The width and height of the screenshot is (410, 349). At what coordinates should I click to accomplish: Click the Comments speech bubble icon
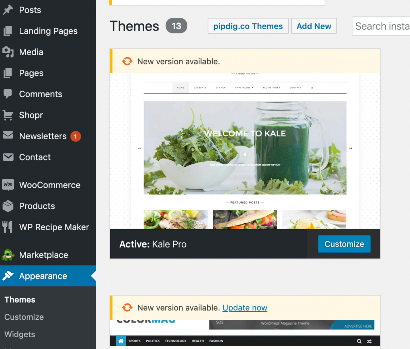(x=8, y=94)
